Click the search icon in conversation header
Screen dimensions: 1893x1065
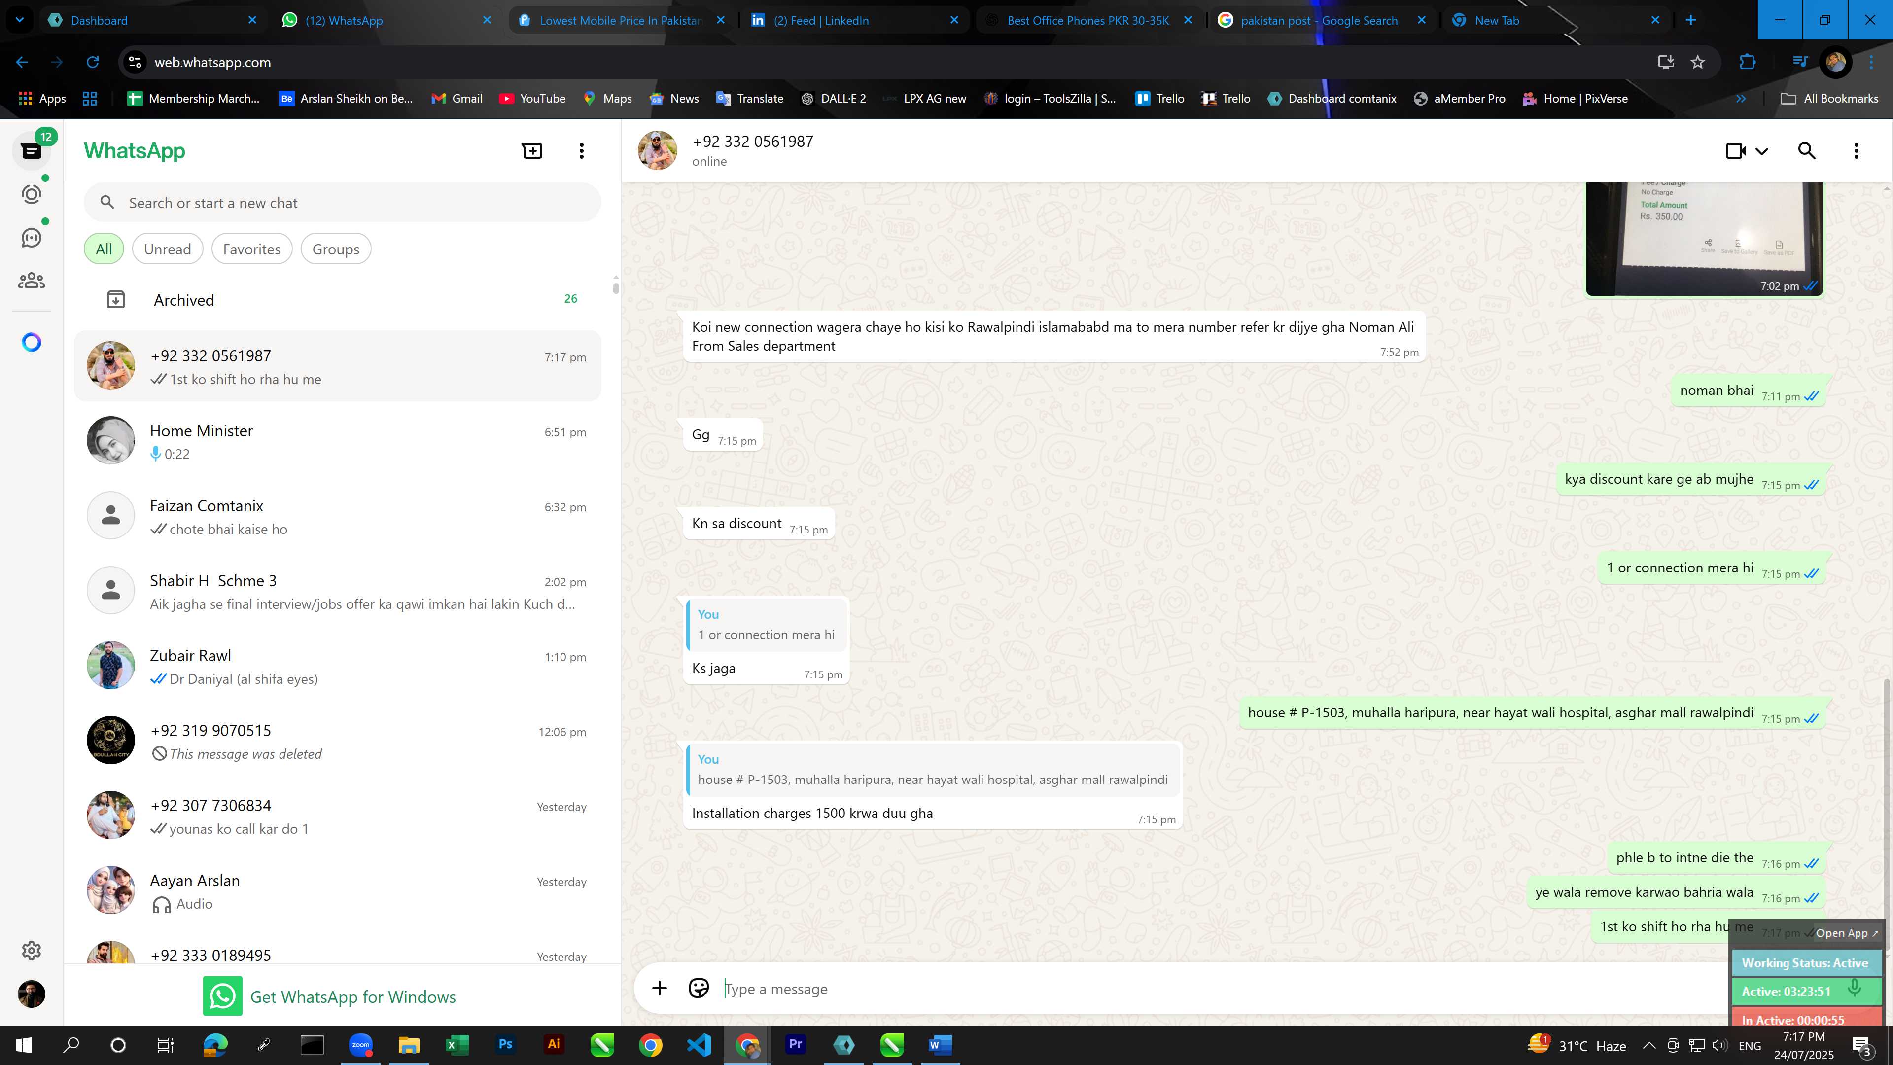tap(1807, 151)
